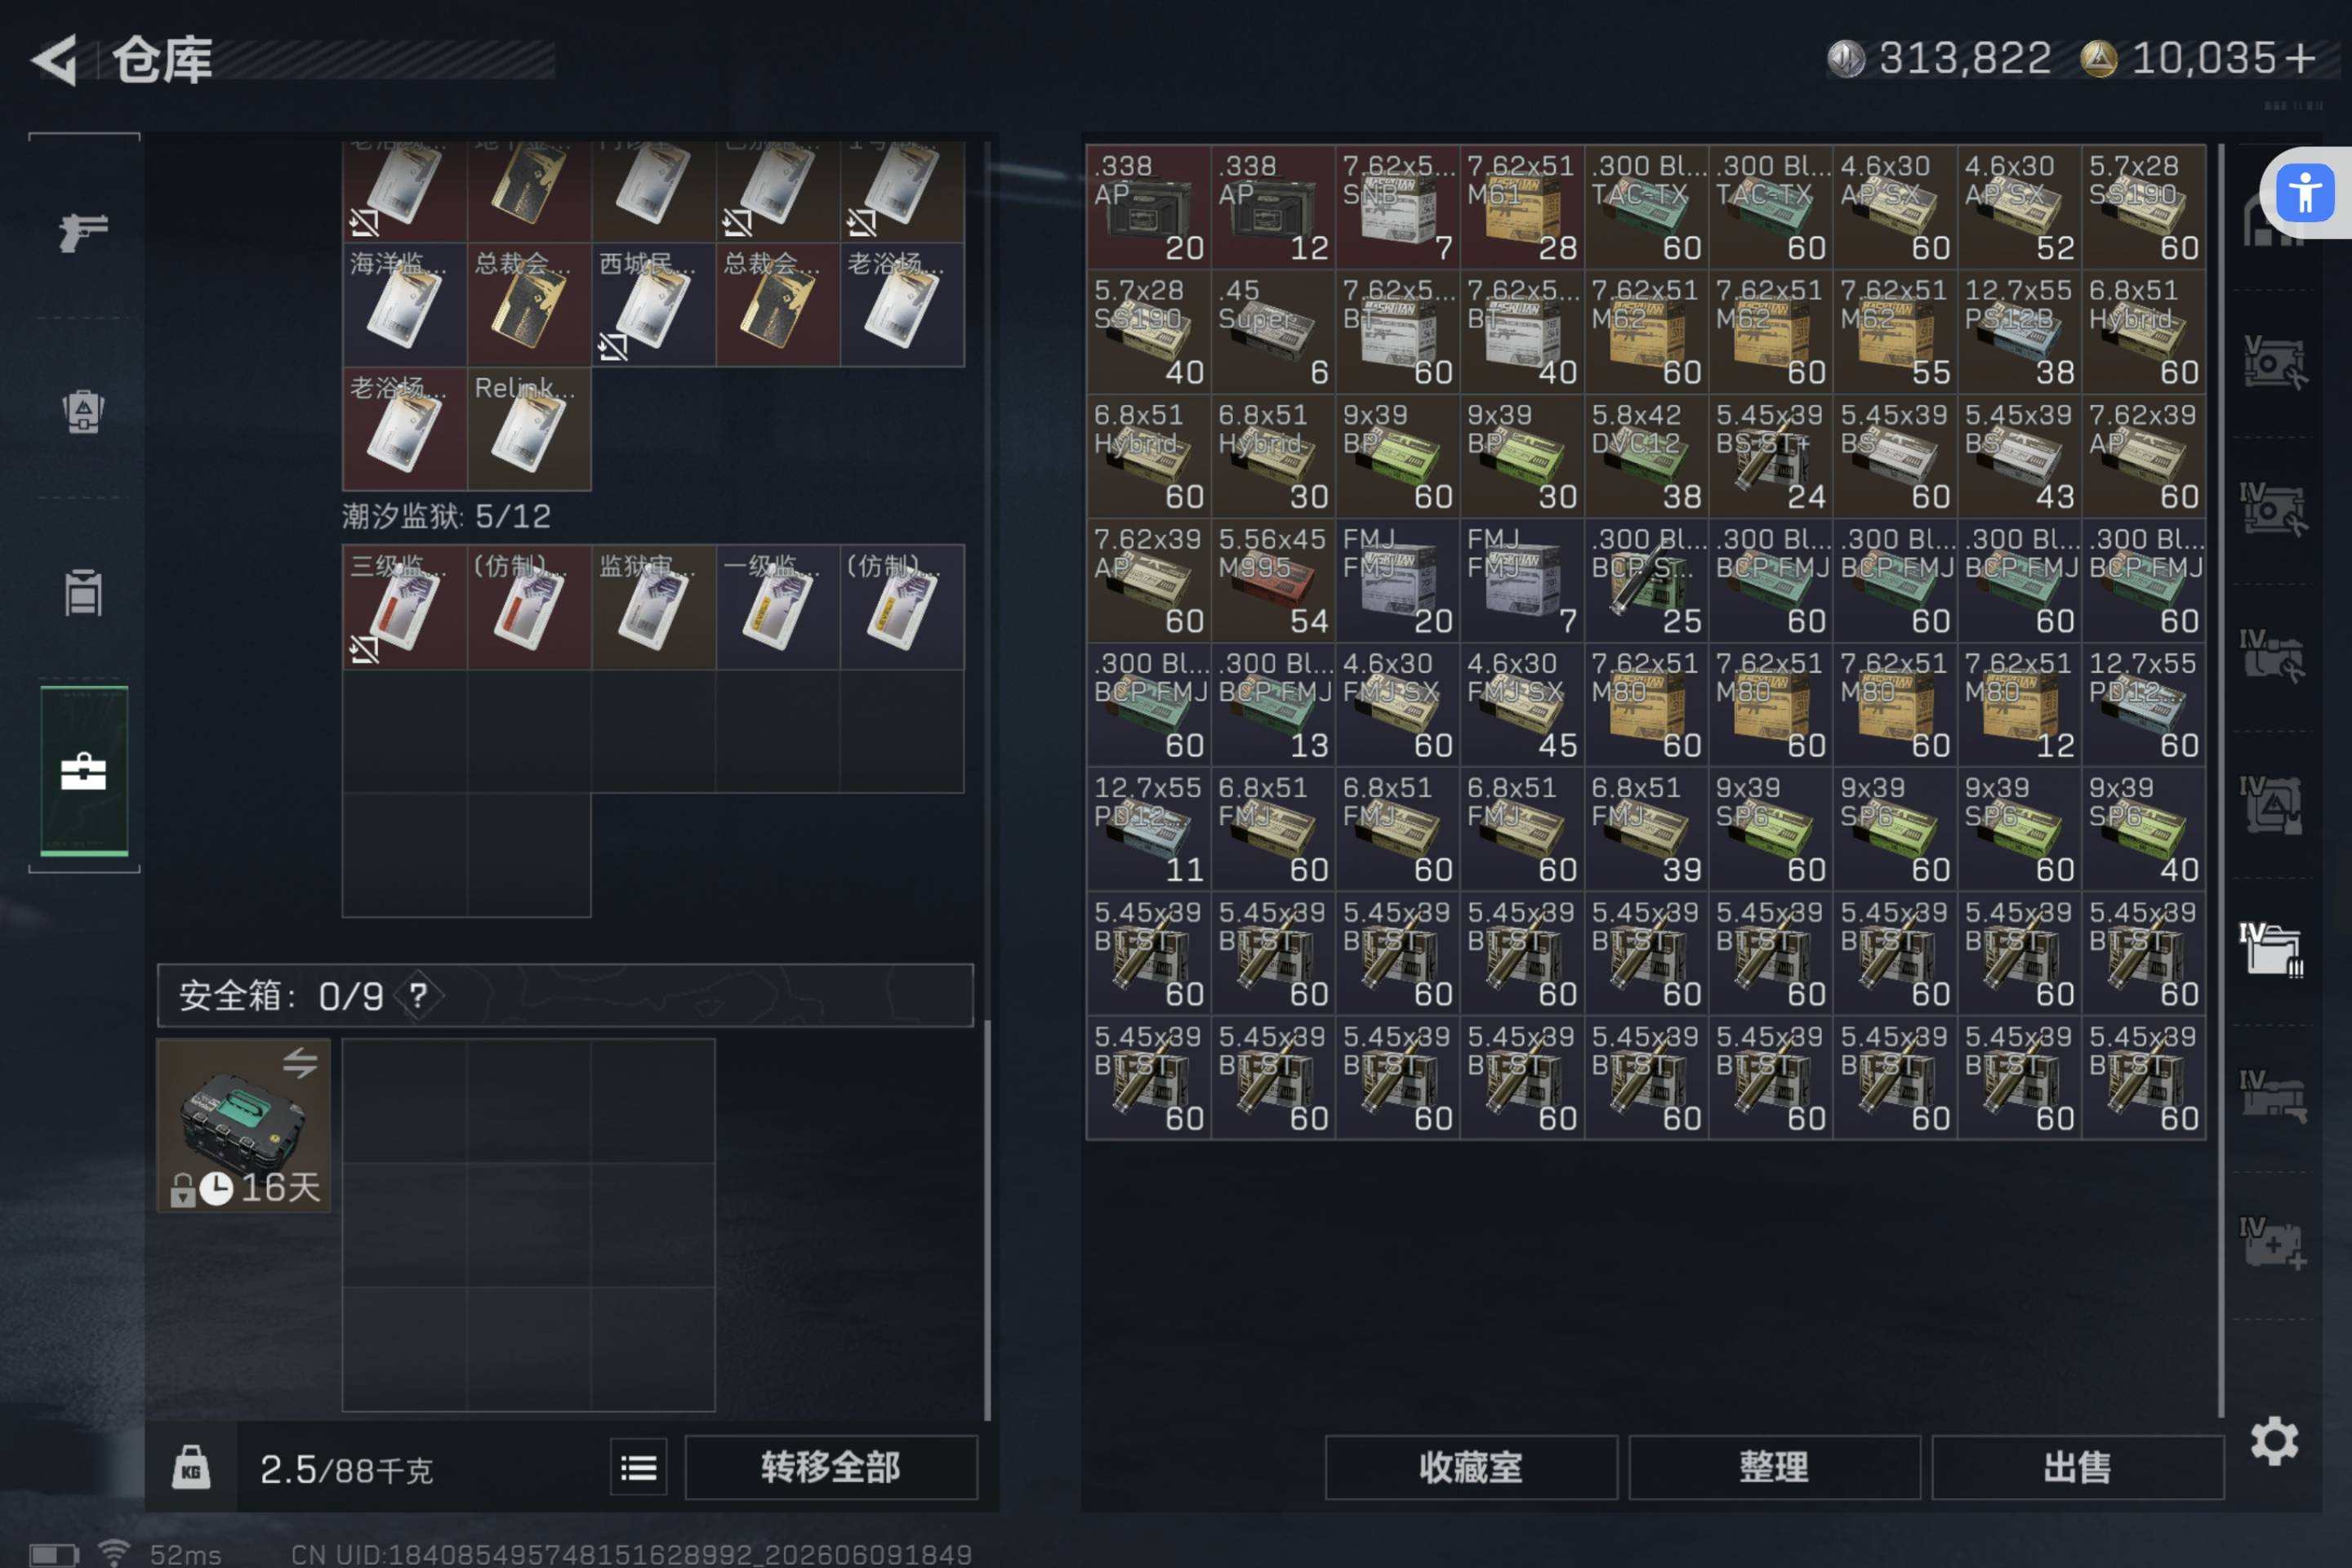Click the 转移全部 button
The width and height of the screenshot is (2352, 1568).
tap(831, 1467)
